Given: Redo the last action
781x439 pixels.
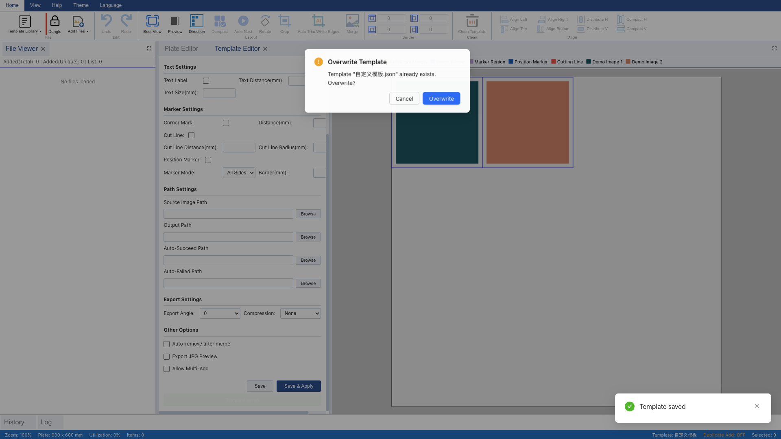Looking at the screenshot, I should click(x=126, y=24).
